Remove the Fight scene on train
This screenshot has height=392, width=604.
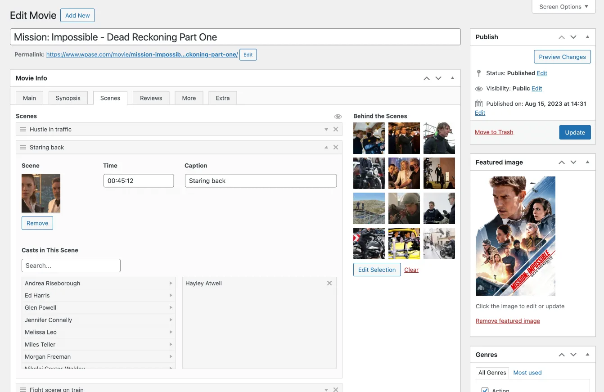pos(335,390)
